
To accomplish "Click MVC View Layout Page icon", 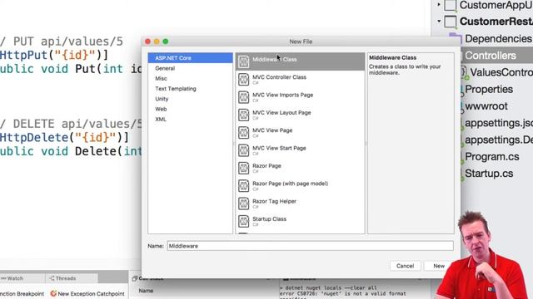I will tap(243, 115).
